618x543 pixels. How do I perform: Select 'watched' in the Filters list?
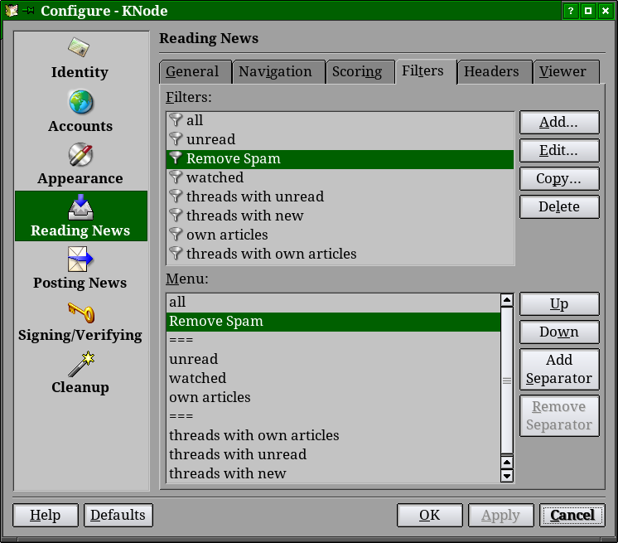[x=340, y=177]
